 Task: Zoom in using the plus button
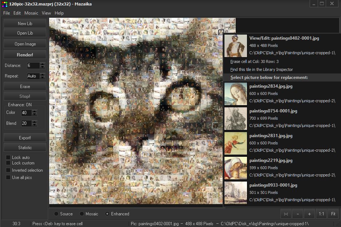click(309, 214)
